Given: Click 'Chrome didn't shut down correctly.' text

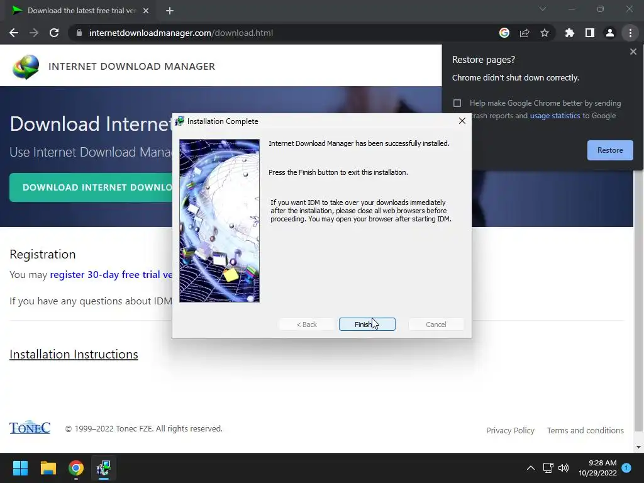Looking at the screenshot, I should pyautogui.click(x=516, y=77).
